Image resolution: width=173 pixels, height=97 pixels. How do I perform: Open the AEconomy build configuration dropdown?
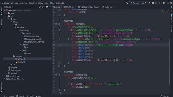tap(138, 3)
